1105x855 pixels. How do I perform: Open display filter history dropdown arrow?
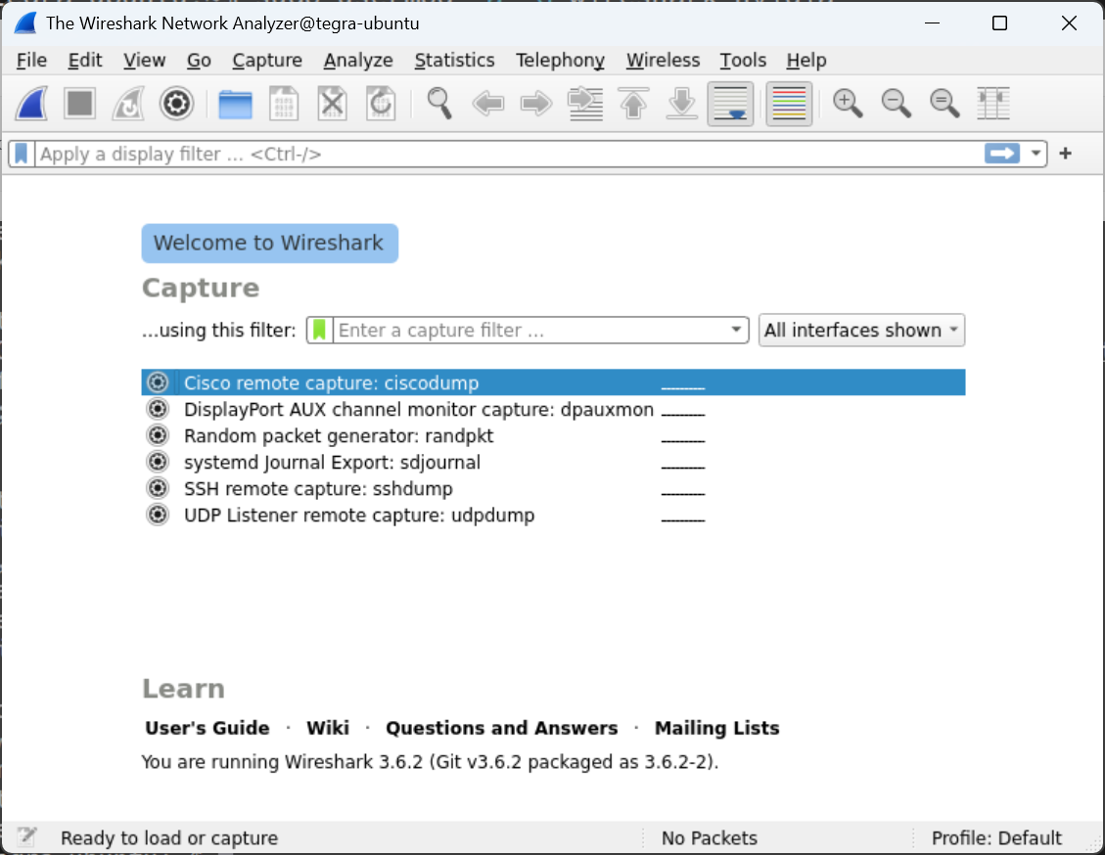(x=1036, y=154)
